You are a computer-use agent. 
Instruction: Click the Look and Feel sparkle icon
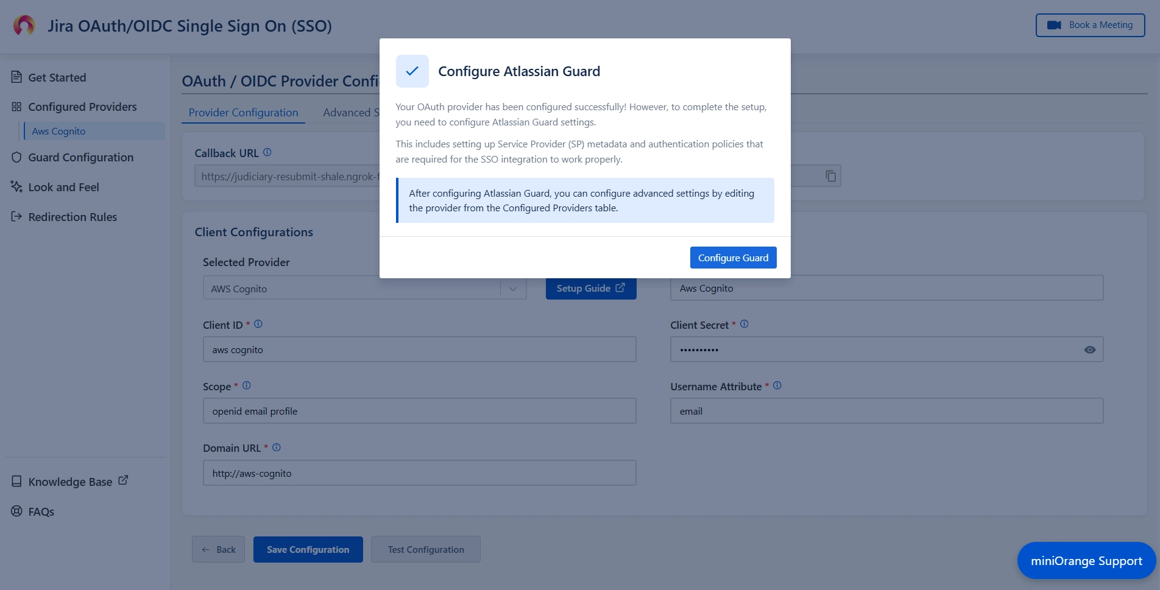16,186
